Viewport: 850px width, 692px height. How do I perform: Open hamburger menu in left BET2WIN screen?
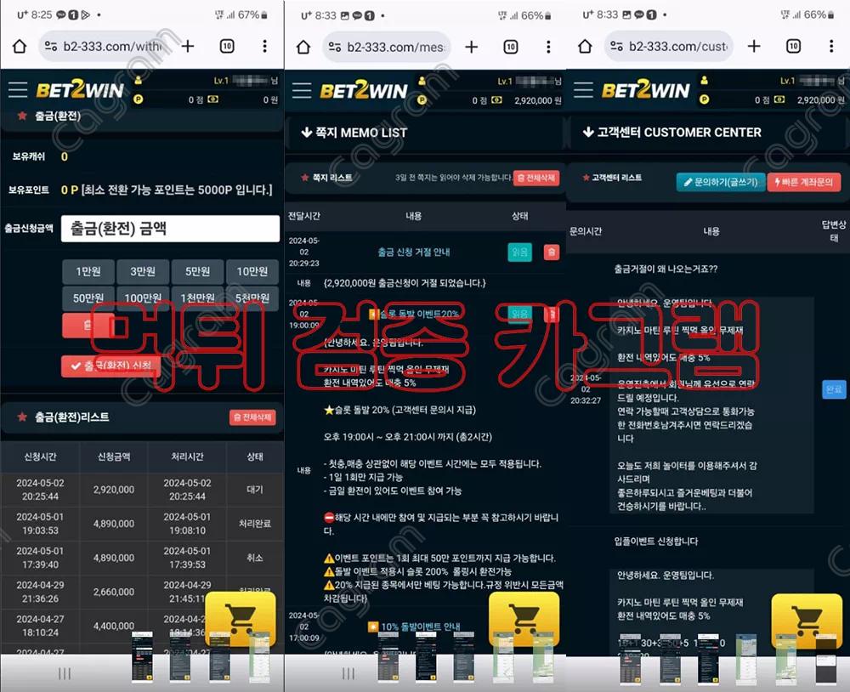[19, 90]
